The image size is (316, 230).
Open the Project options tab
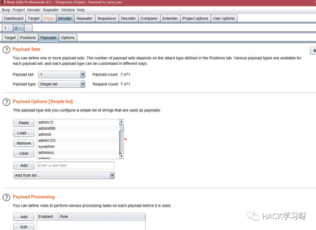pos(195,18)
